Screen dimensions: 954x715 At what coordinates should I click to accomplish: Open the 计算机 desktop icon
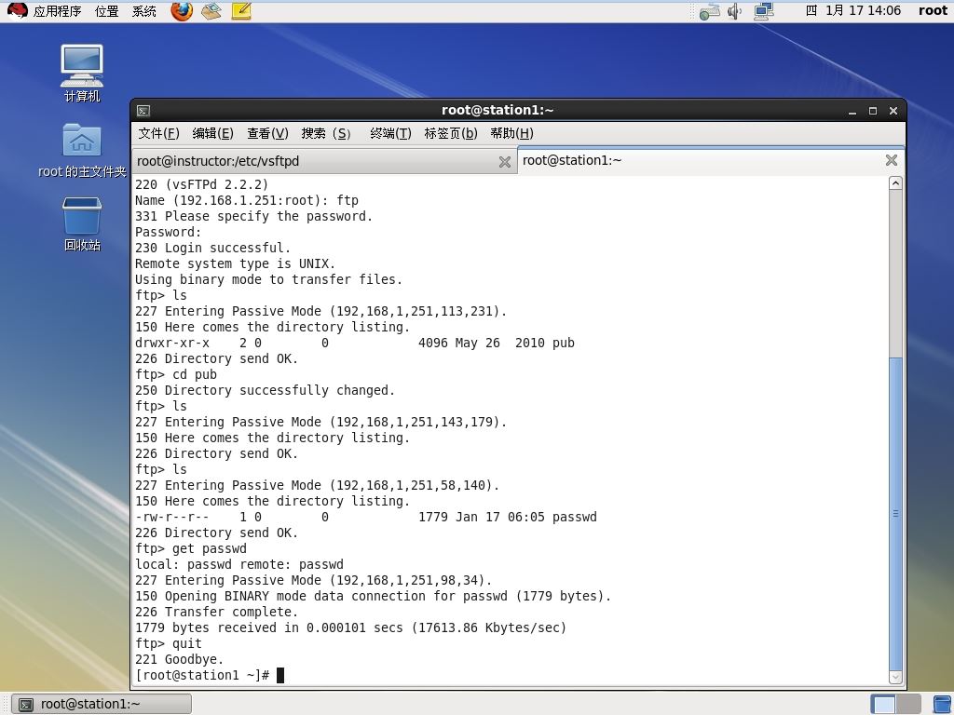[x=82, y=73]
